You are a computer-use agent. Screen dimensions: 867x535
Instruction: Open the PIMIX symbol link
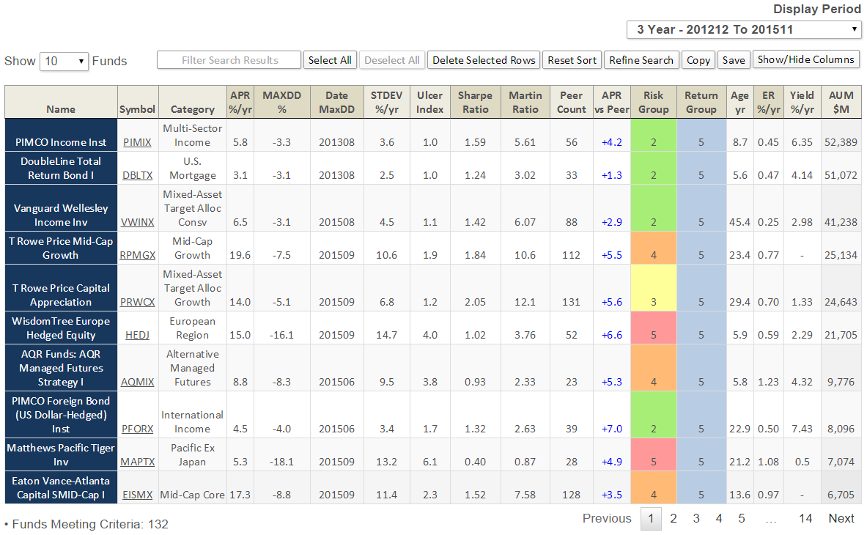[x=138, y=142]
